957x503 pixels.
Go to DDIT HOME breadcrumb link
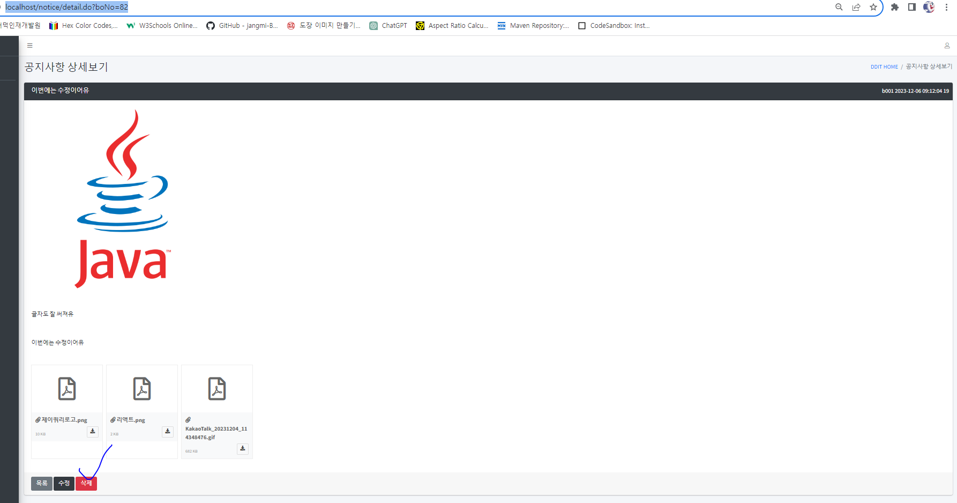(x=884, y=67)
